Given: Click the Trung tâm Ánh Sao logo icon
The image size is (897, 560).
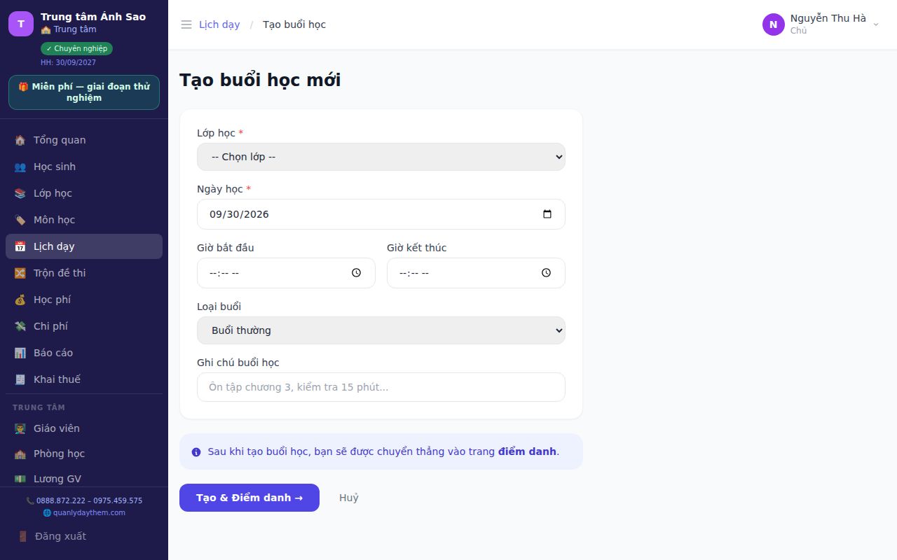Looking at the screenshot, I should pos(21,24).
